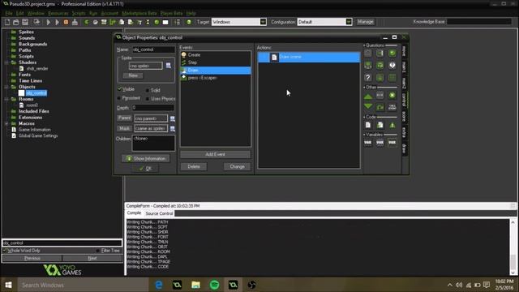Collapse the Rooms tree folder

click(x=6, y=99)
